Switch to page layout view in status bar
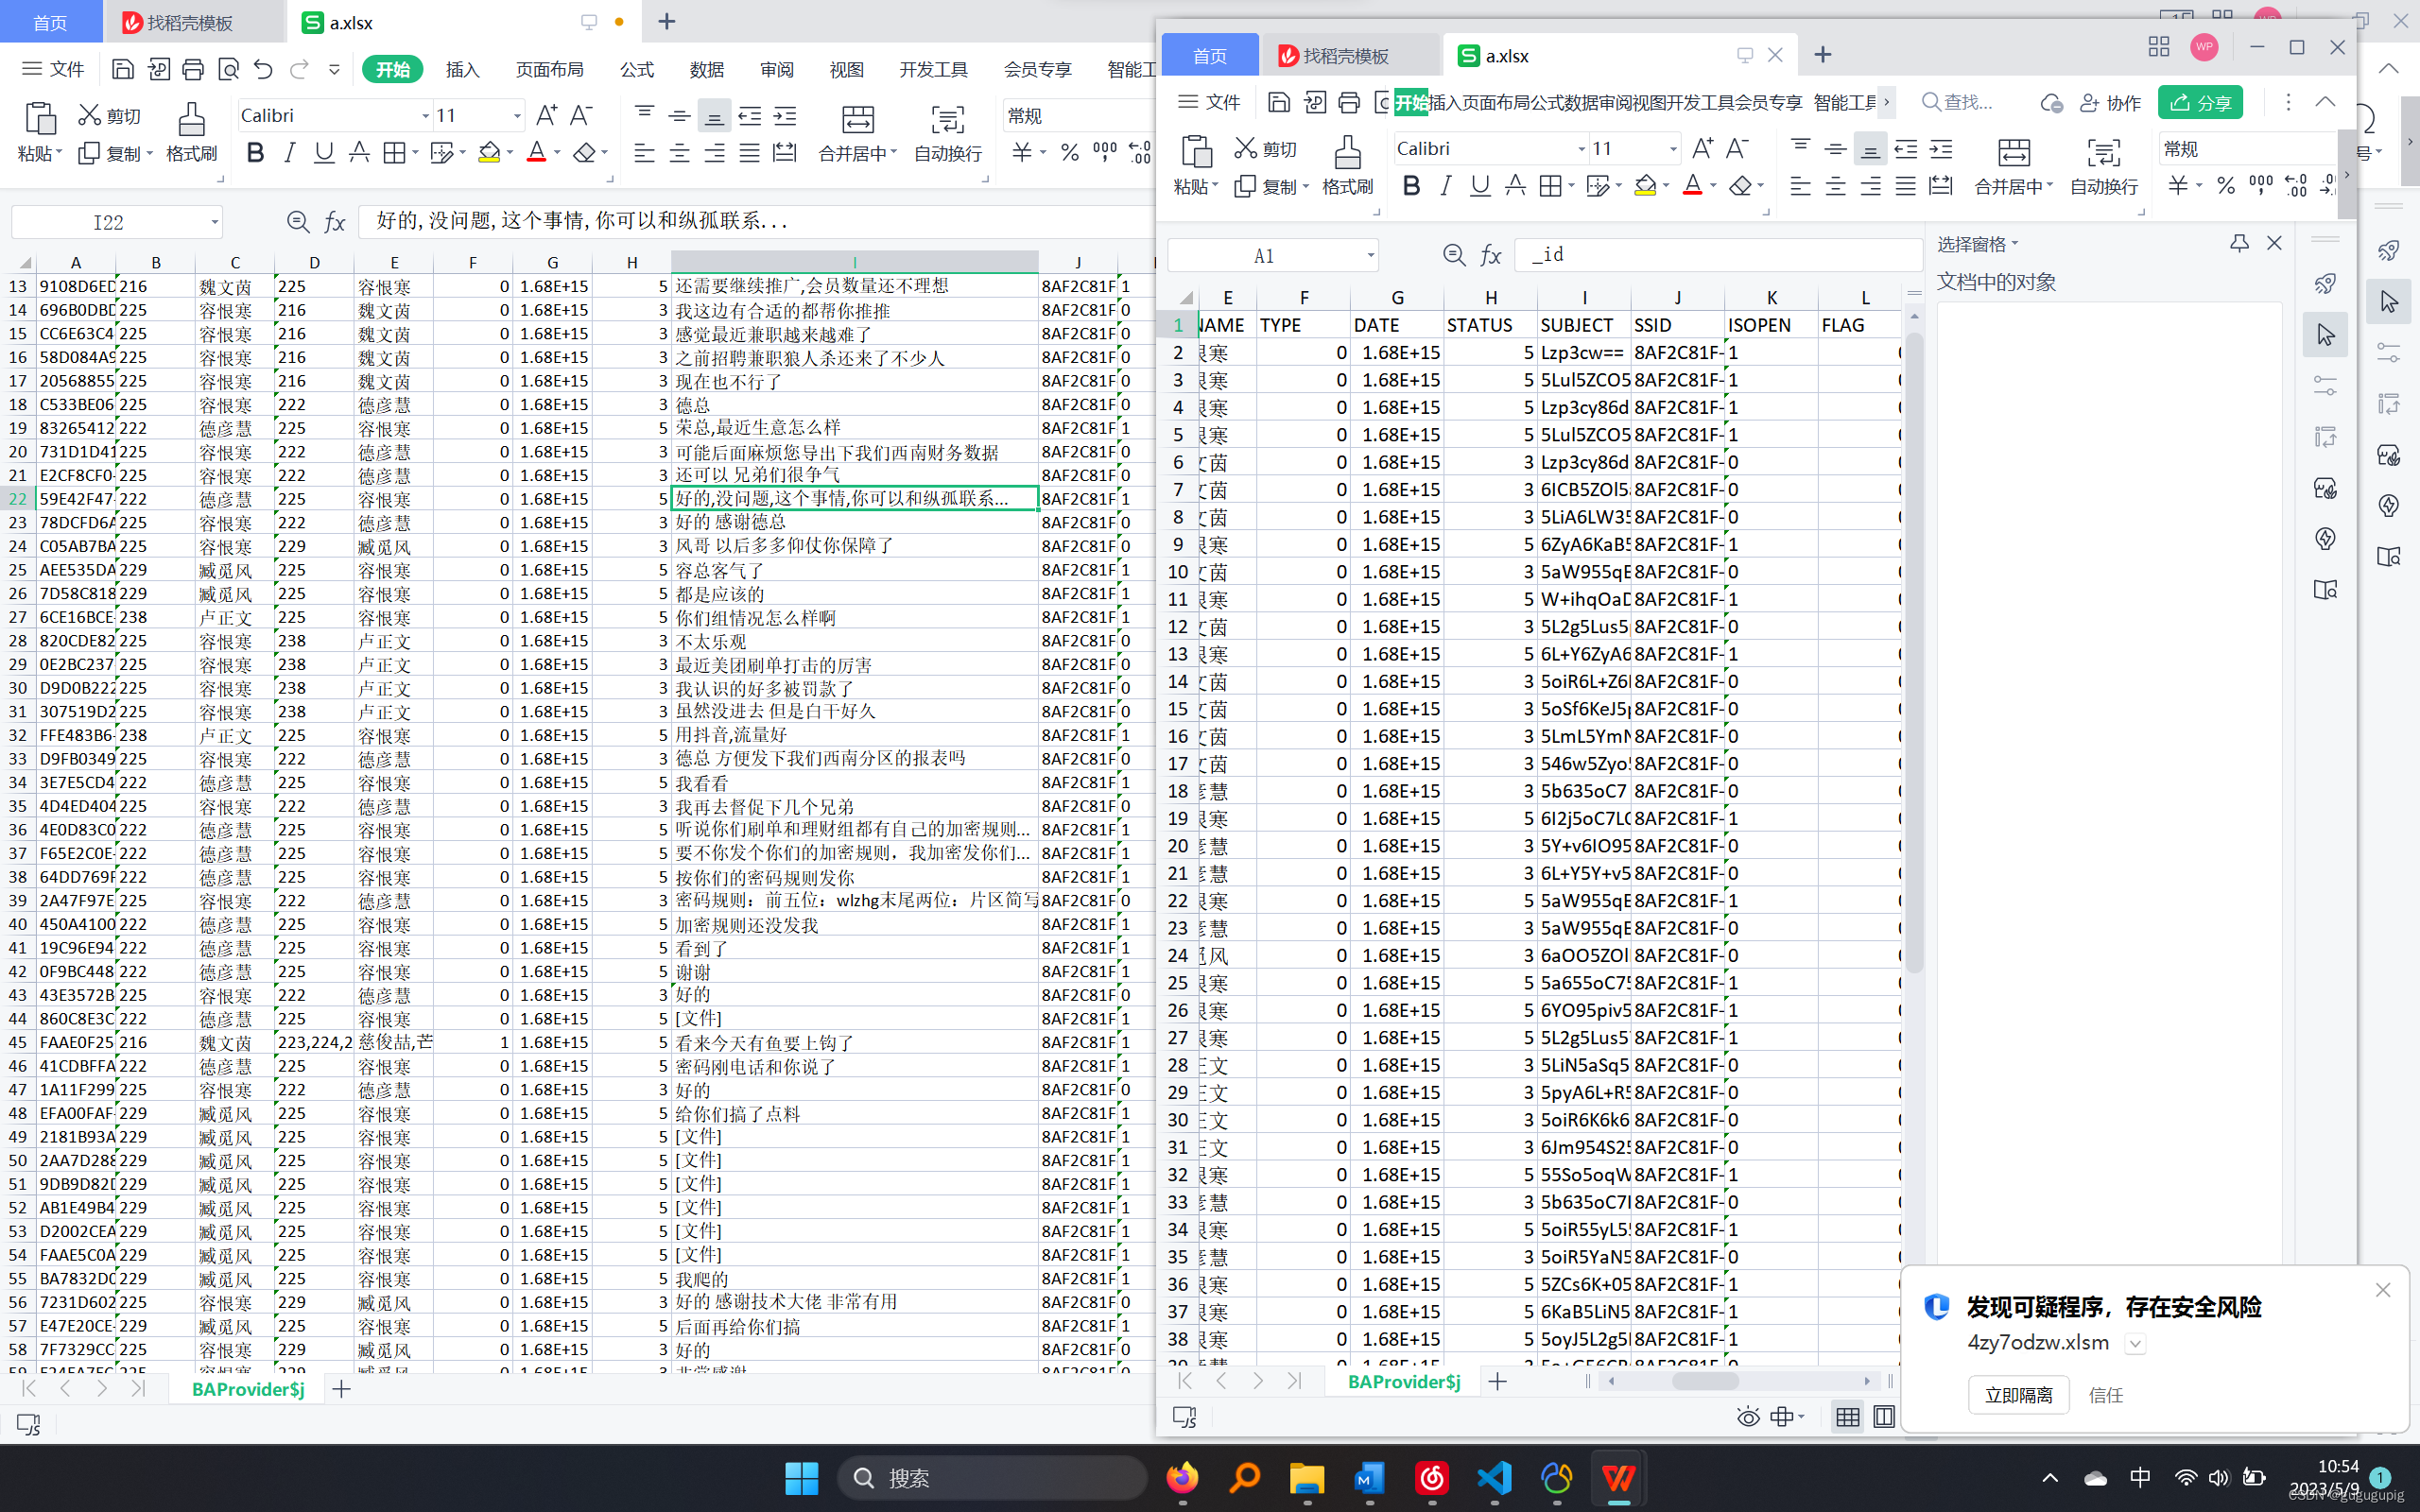This screenshot has height=1512, width=2420. point(1883,1416)
